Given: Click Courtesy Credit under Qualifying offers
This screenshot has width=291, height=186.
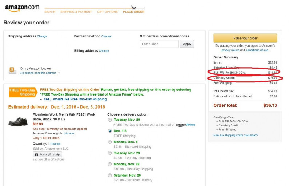Looking at the screenshot, I should [228, 125].
